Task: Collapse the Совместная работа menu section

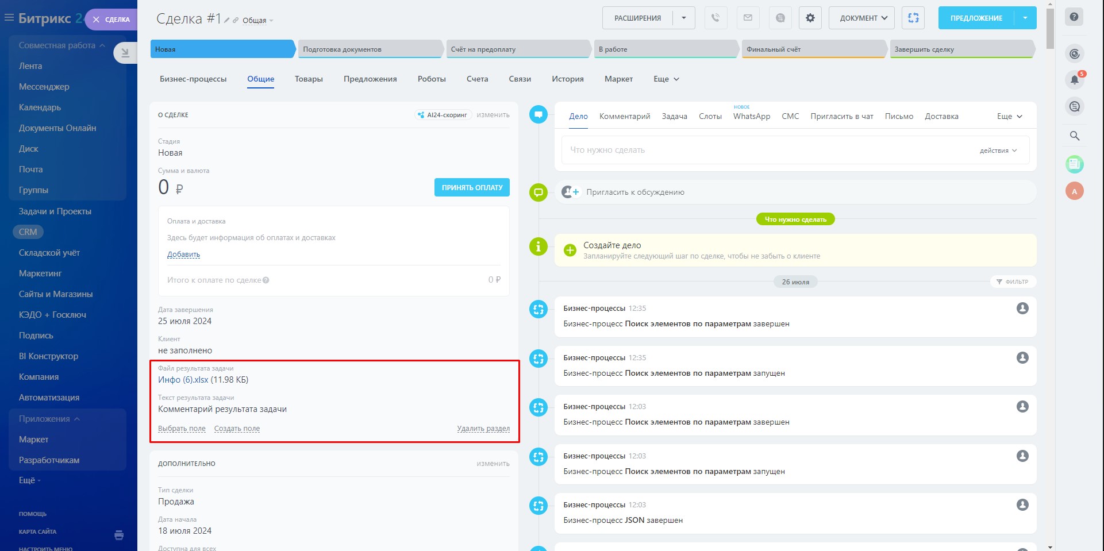Action: click(x=102, y=45)
